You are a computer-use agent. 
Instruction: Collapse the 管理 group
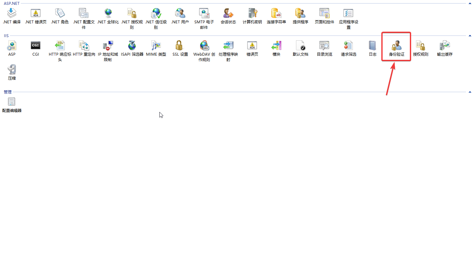tap(470, 92)
